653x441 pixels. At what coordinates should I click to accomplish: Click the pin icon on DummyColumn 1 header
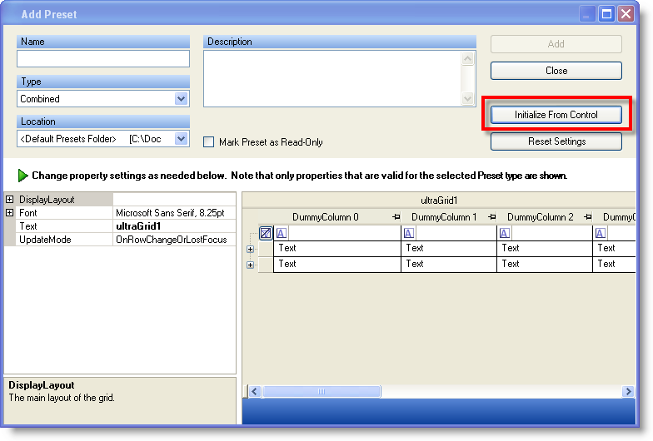tap(492, 217)
